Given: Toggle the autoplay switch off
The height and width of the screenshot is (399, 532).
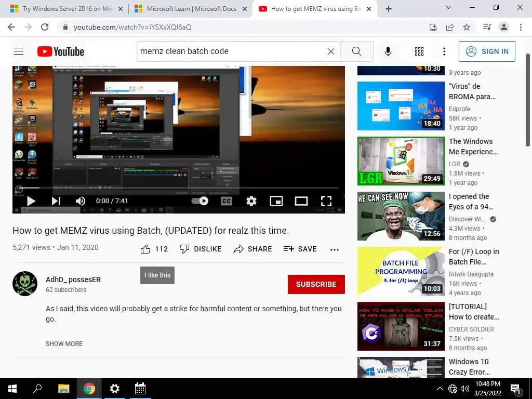Looking at the screenshot, I should pyautogui.click(x=200, y=201).
